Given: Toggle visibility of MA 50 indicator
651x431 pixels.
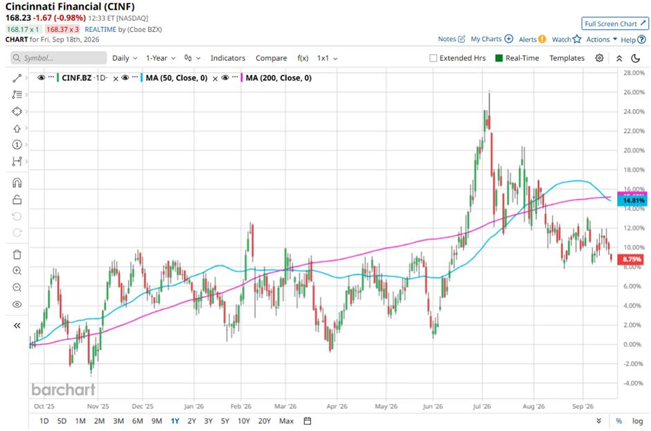Looking at the screenshot, I should [125, 77].
